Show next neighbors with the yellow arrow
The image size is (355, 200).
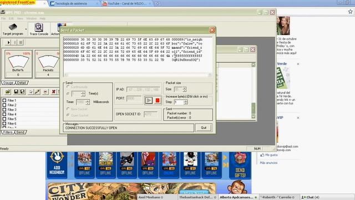[225, 157]
